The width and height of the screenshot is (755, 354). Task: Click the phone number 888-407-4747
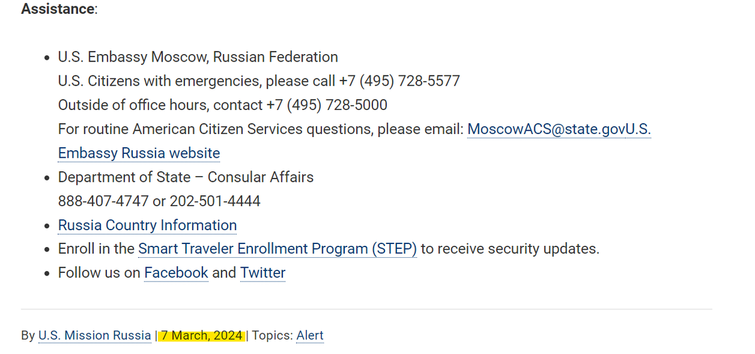coord(103,201)
